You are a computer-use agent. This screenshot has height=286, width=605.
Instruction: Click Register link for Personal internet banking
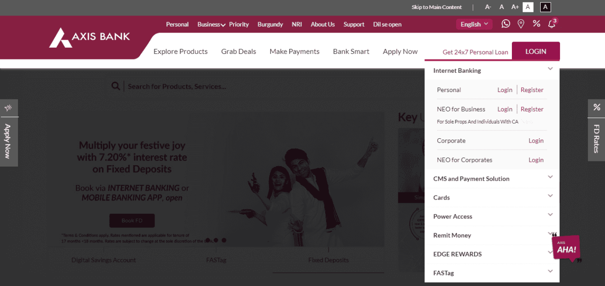click(532, 90)
